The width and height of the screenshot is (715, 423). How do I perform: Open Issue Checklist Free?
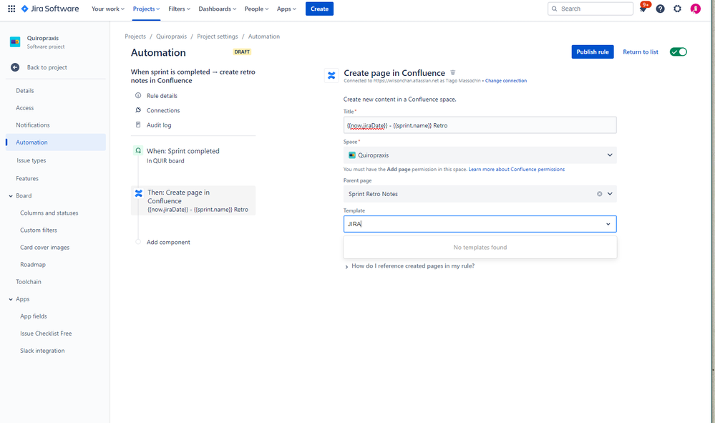pos(46,334)
